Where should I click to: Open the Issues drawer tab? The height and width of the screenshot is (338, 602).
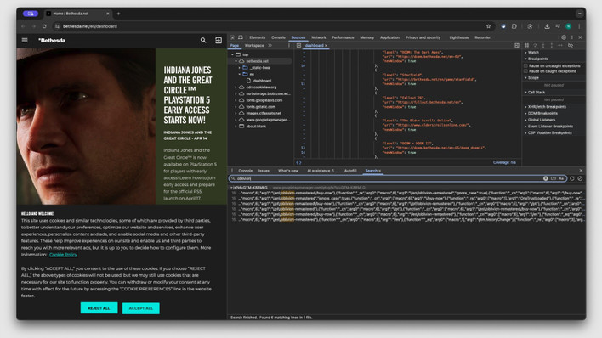tap(264, 171)
